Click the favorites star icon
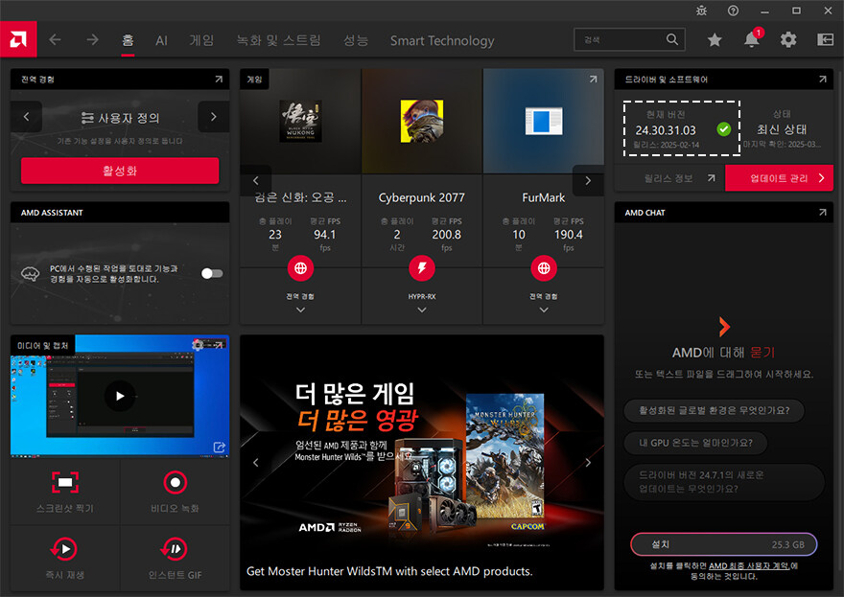844x597 pixels. tap(715, 39)
